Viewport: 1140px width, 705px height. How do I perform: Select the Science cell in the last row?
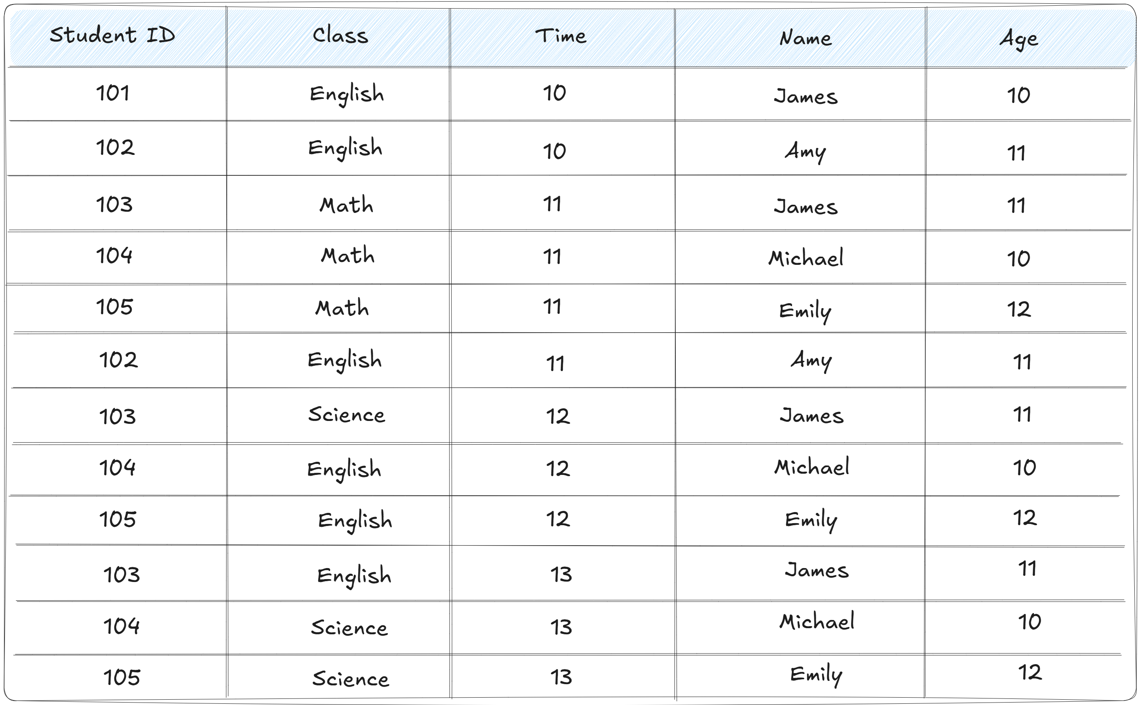[351, 679]
